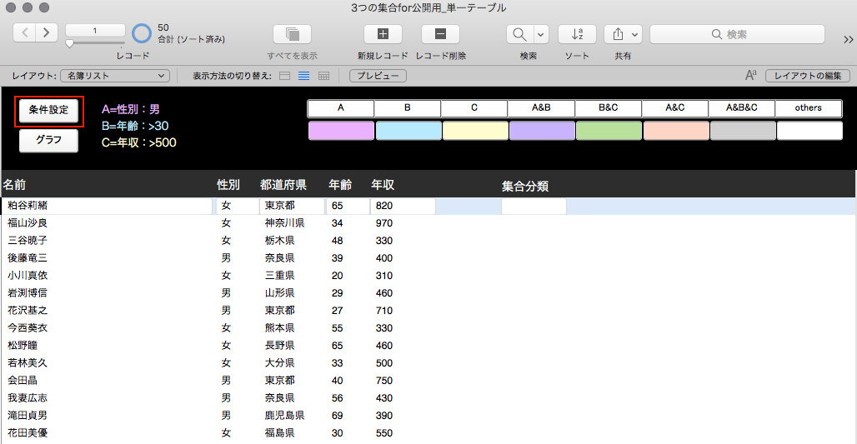Click the 年齢 column header
857x444 pixels.
click(340, 185)
